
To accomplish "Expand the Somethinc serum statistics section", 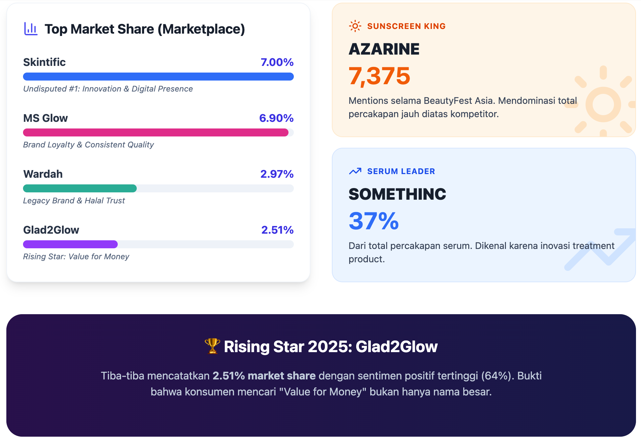I will 484,213.
